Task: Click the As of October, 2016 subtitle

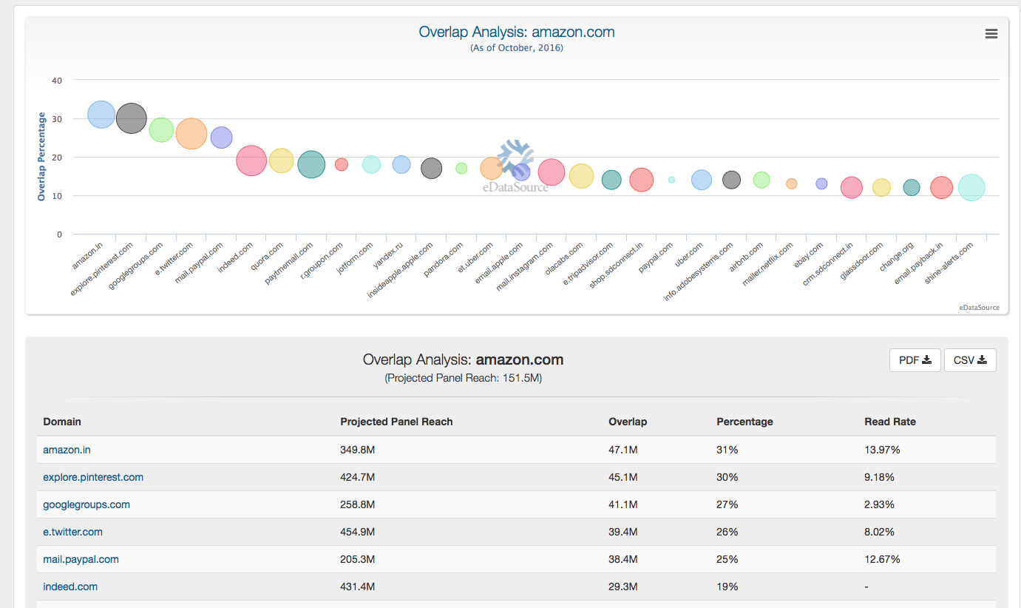Action: [517, 48]
